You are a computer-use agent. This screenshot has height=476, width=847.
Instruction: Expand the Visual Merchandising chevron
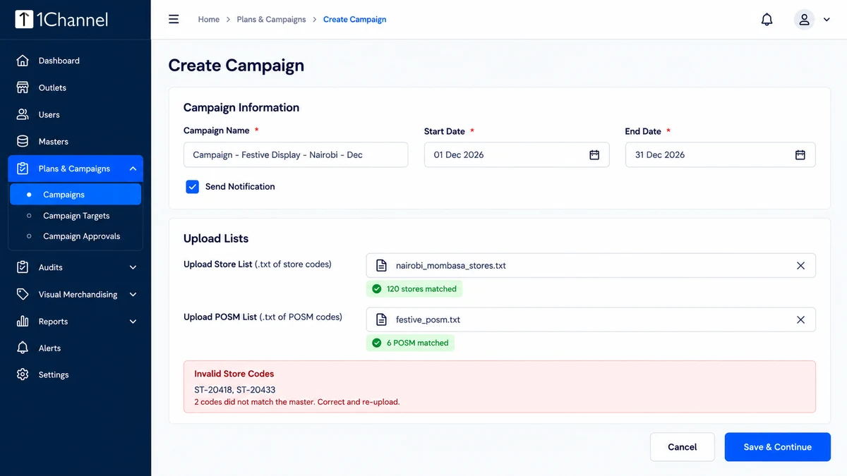[133, 294]
